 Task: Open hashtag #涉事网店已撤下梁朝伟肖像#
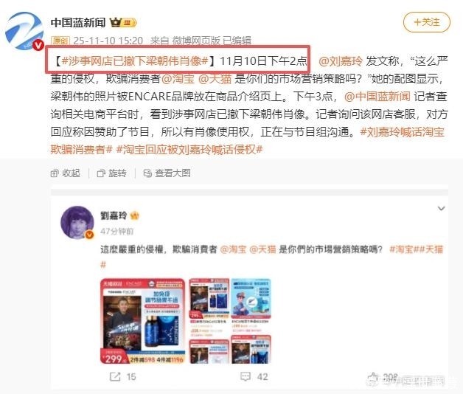coord(135,61)
